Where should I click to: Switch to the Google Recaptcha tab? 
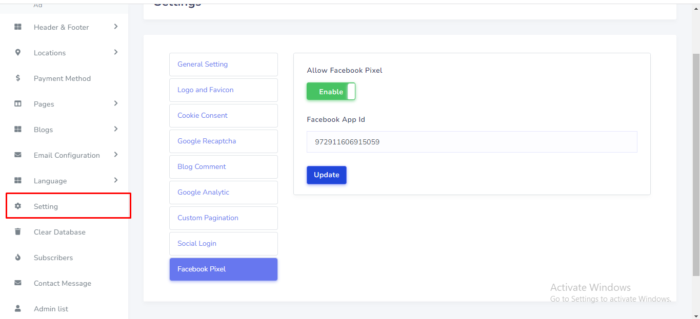[x=223, y=141]
